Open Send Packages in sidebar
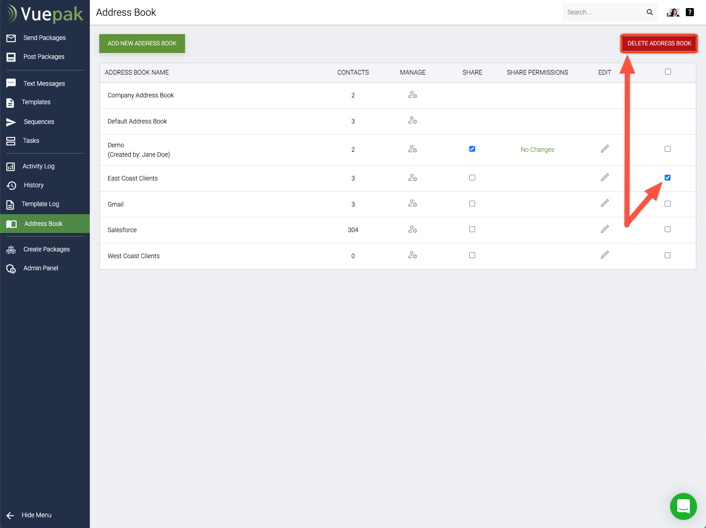The width and height of the screenshot is (706, 528). tap(44, 38)
